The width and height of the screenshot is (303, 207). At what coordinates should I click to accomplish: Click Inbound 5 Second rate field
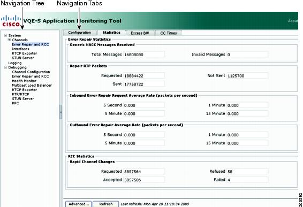[144, 105]
